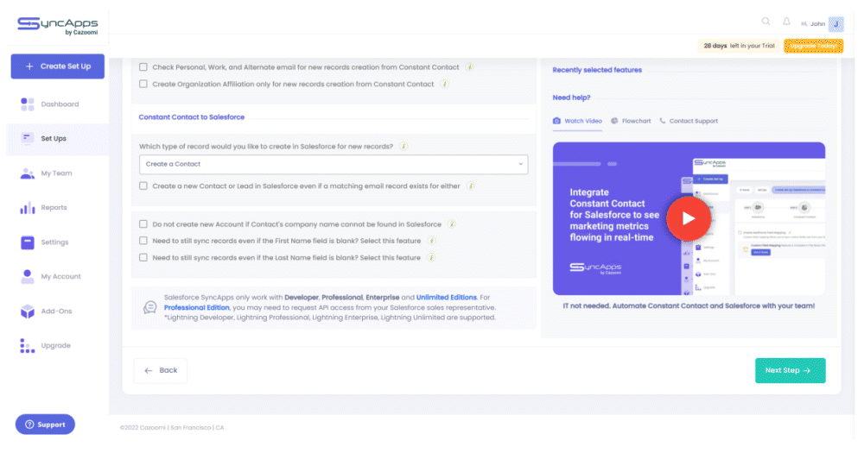
Task: Click the SyncApps by Cazoomi logo
Action: click(x=57, y=26)
